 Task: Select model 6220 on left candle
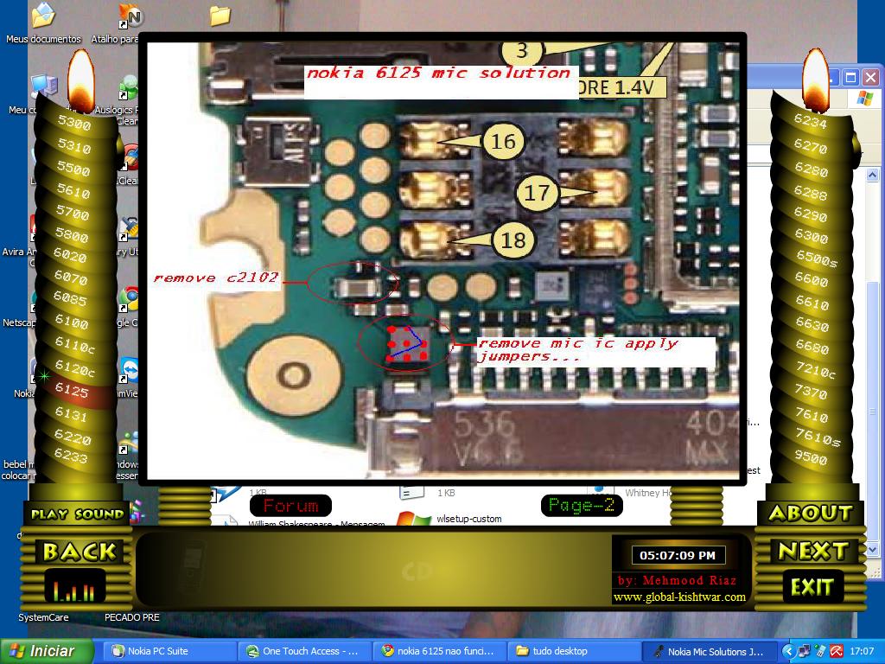point(73,437)
